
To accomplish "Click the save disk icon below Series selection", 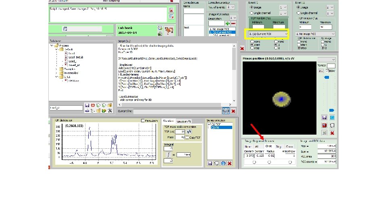I will pyautogui.click(x=210, y=163).
